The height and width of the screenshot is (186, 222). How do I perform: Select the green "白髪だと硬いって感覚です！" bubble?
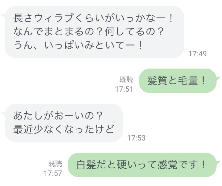142,165
